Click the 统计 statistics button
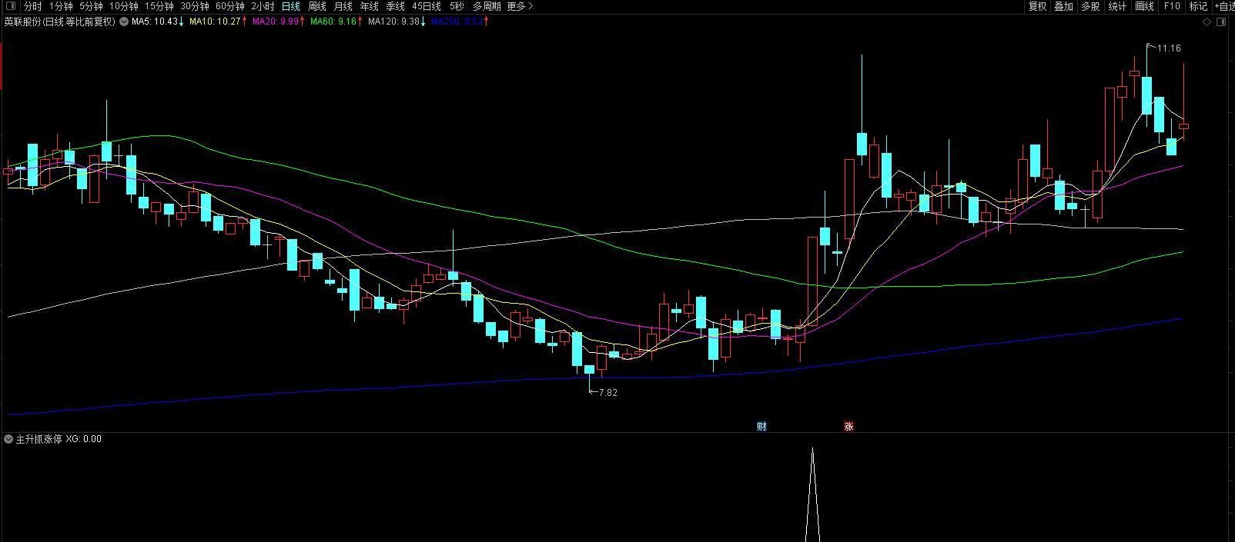 pos(1117,6)
